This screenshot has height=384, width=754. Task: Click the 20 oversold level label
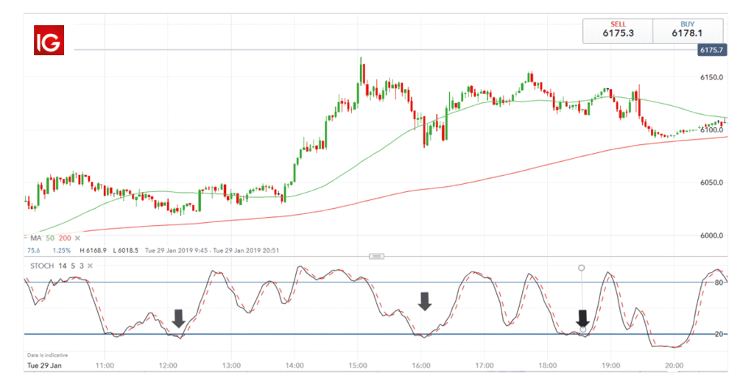coord(719,334)
